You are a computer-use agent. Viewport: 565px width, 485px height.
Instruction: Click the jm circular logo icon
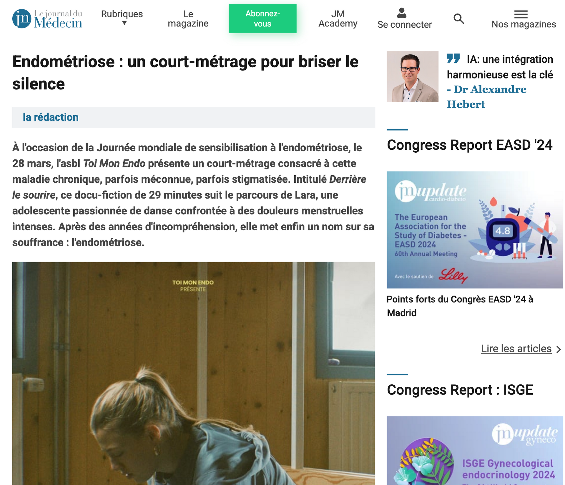[21, 19]
